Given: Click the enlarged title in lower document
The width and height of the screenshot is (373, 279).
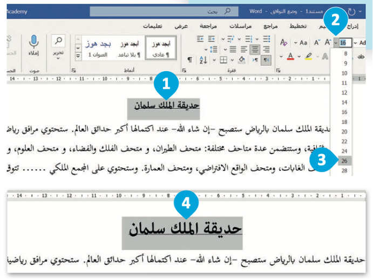Looking at the screenshot, I should point(185,229).
